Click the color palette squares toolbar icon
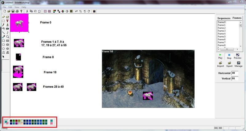 [55, 11]
